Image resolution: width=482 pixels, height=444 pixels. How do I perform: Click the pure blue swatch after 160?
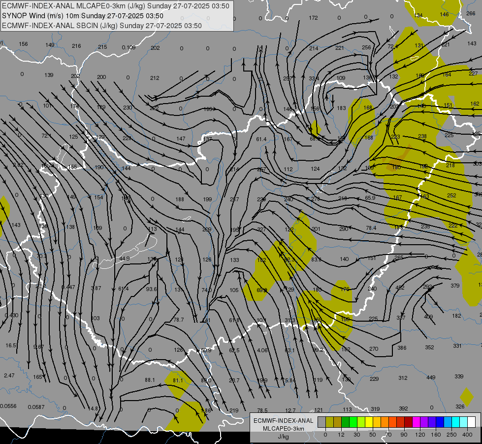point(440,422)
